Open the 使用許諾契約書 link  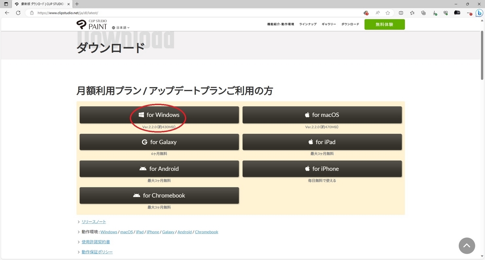tap(96, 242)
